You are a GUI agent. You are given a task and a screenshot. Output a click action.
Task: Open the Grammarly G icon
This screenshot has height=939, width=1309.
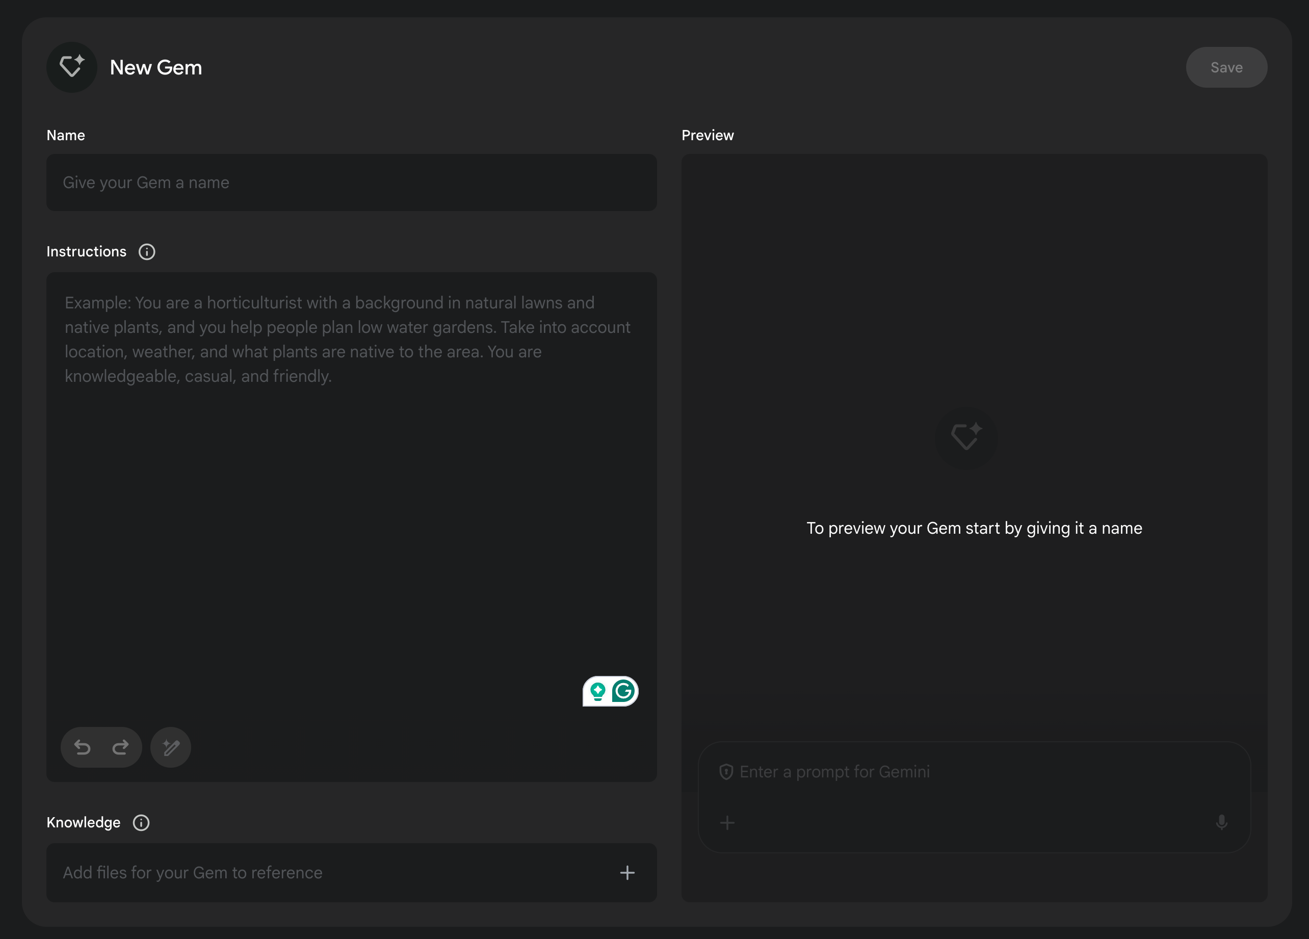coord(623,691)
